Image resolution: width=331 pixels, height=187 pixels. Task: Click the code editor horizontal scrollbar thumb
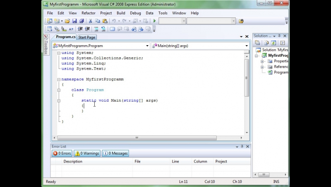tap(137, 138)
